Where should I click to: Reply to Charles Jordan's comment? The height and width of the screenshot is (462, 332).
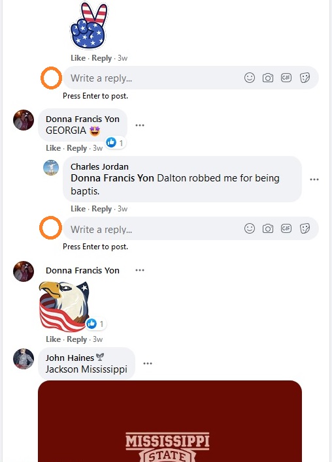[x=101, y=209]
